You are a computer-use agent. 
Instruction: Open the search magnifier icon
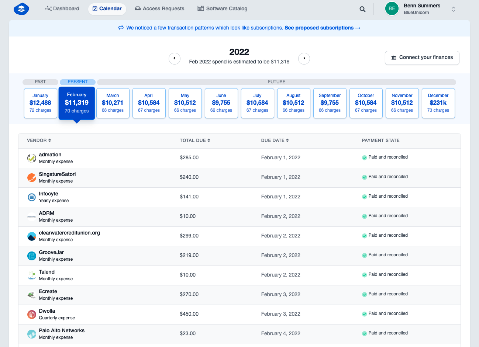click(363, 9)
